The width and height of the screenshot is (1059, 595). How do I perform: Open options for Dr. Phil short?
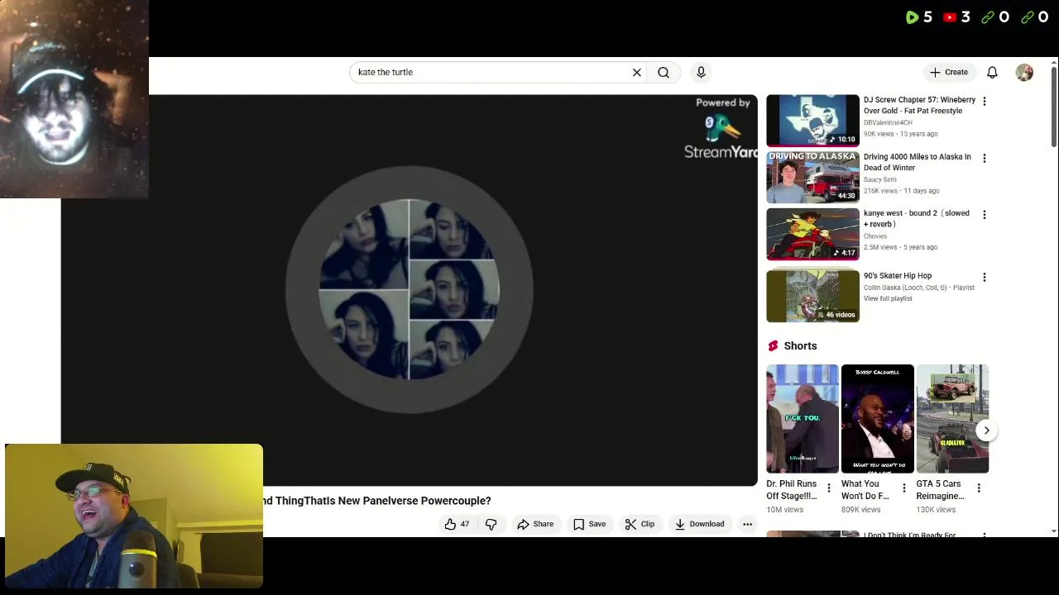[x=828, y=488]
